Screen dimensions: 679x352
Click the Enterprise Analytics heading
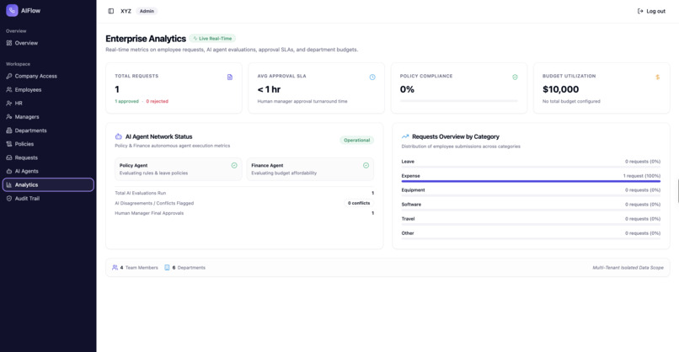click(146, 39)
